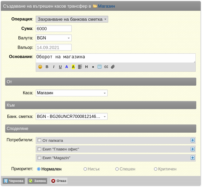Click the От section header
This screenshot has width=202, height=187.
101,82
